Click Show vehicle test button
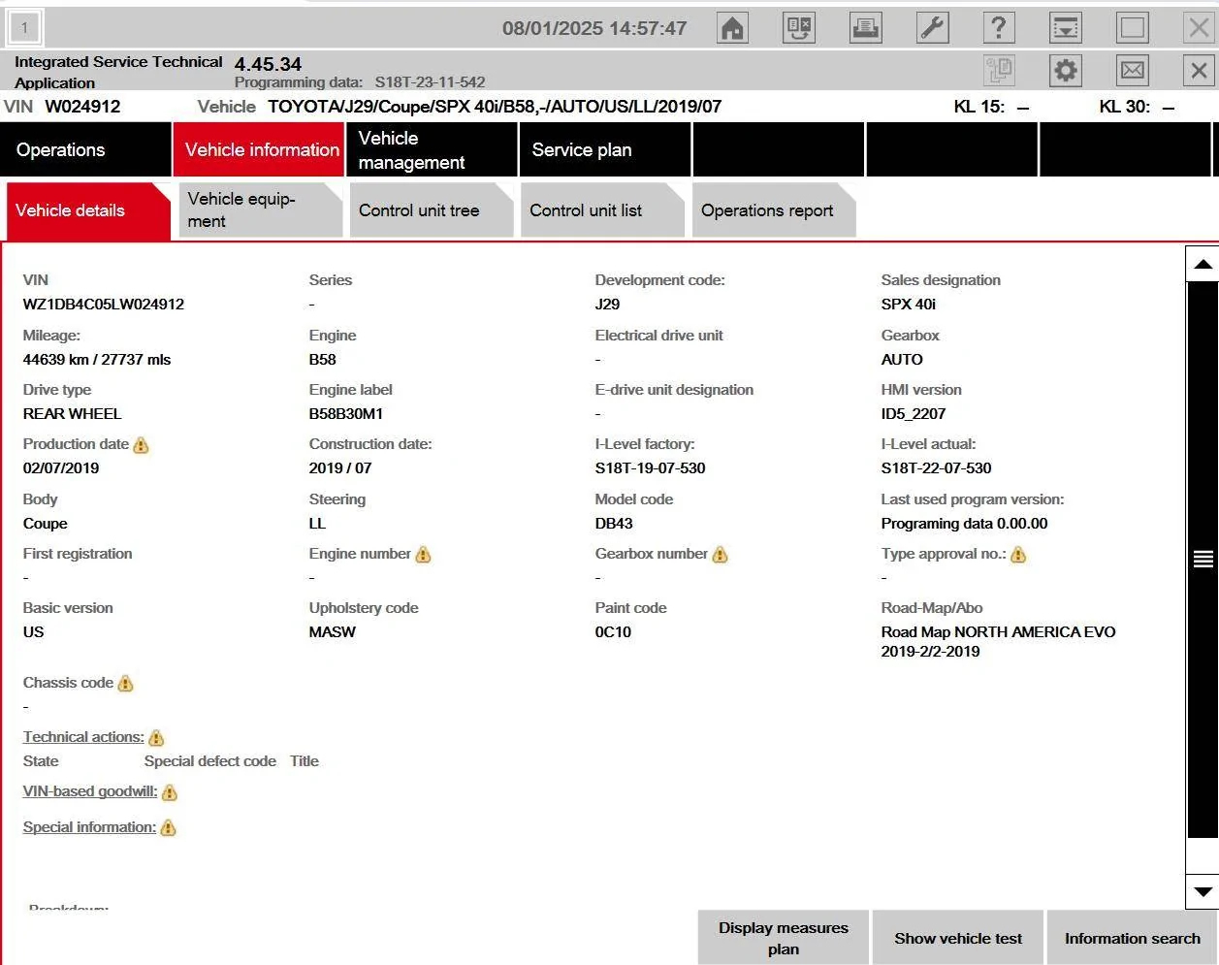This screenshot has height=965, width=1219. (958, 938)
